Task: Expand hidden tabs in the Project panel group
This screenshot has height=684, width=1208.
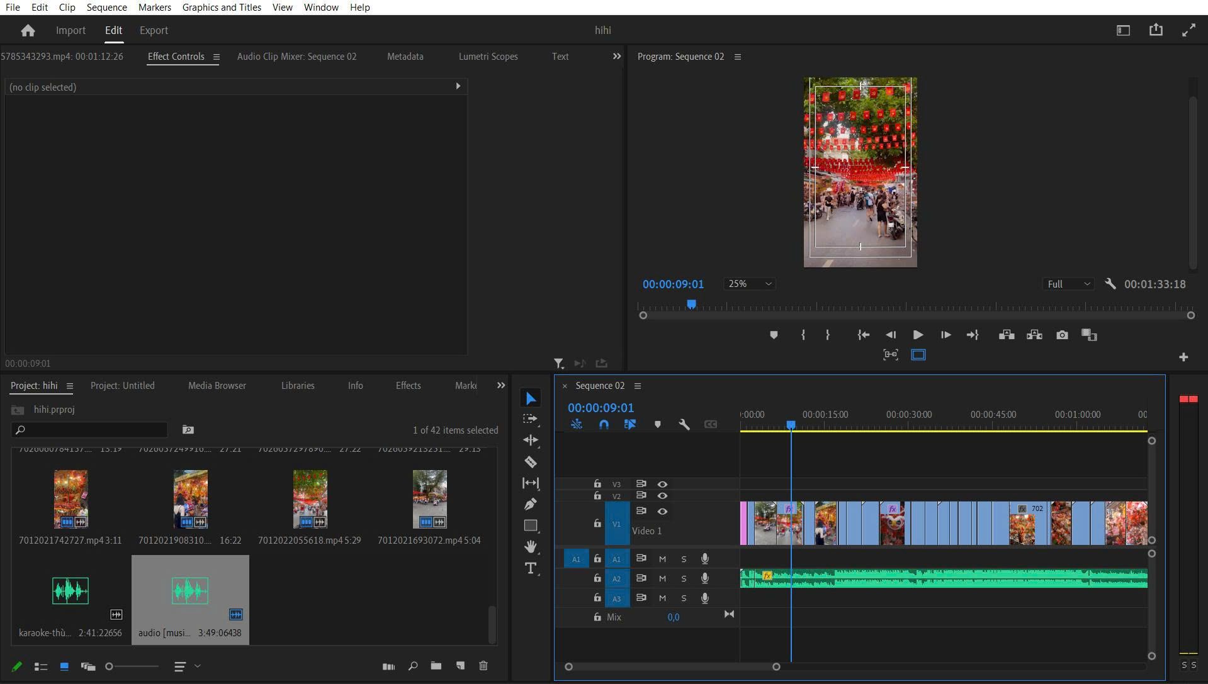Action: click(501, 385)
